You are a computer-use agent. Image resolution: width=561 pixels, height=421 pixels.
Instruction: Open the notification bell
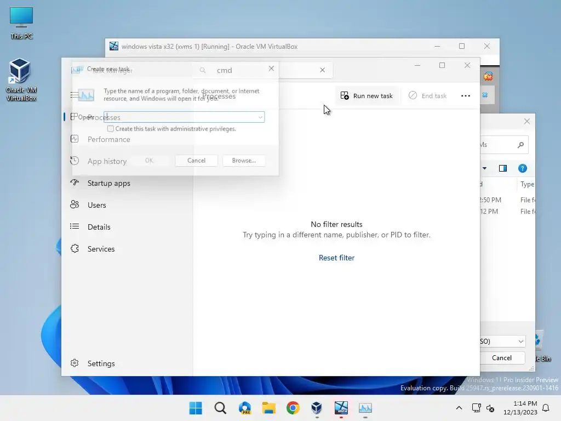click(546, 408)
